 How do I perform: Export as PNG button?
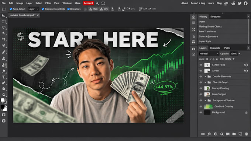[93, 9]
